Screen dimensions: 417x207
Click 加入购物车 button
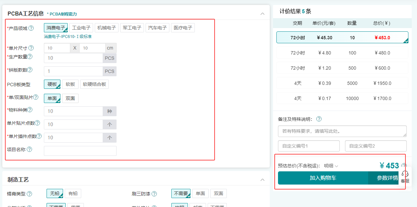(323, 178)
